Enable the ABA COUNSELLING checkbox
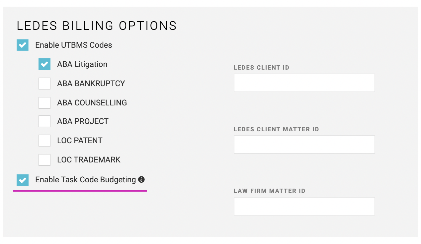 [44, 103]
